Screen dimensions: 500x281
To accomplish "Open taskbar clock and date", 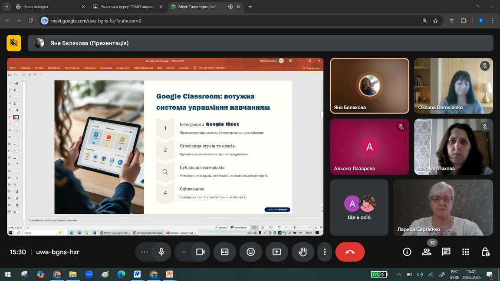I will [471, 274].
